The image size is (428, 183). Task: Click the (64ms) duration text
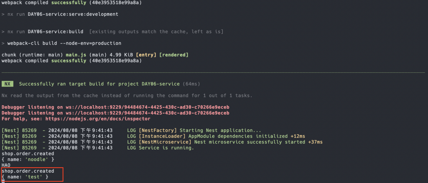[191, 84]
